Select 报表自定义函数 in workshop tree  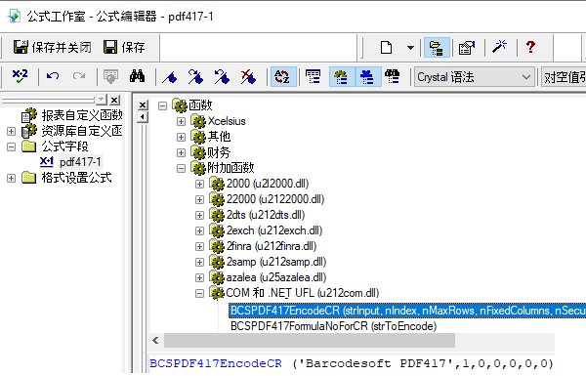[x=81, y=115]
